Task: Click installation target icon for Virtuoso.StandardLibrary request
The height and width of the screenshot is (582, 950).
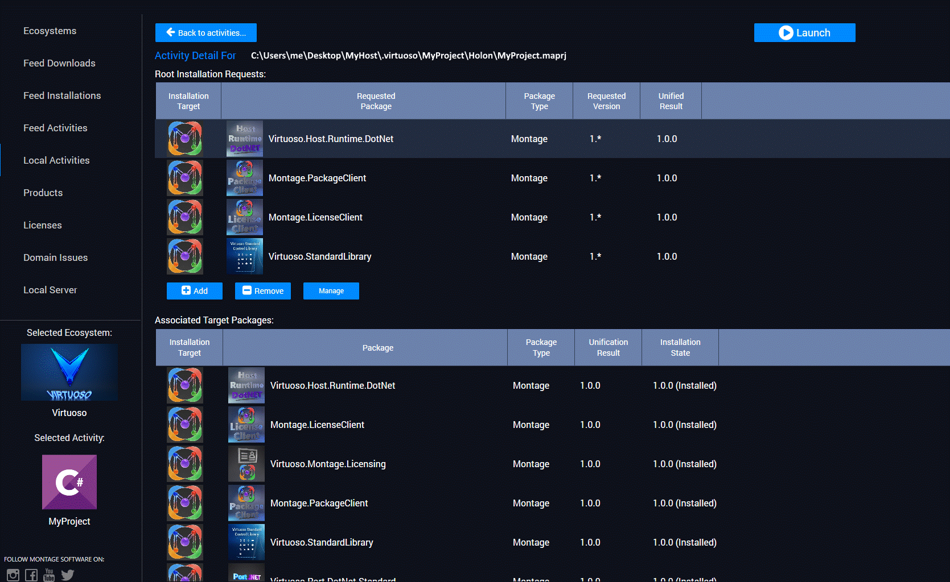Action: coord(185,256)
